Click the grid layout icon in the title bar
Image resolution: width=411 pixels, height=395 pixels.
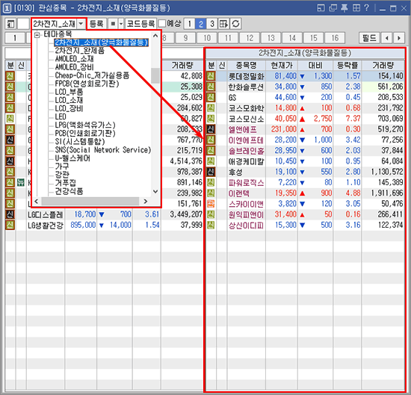pos(356,8)
